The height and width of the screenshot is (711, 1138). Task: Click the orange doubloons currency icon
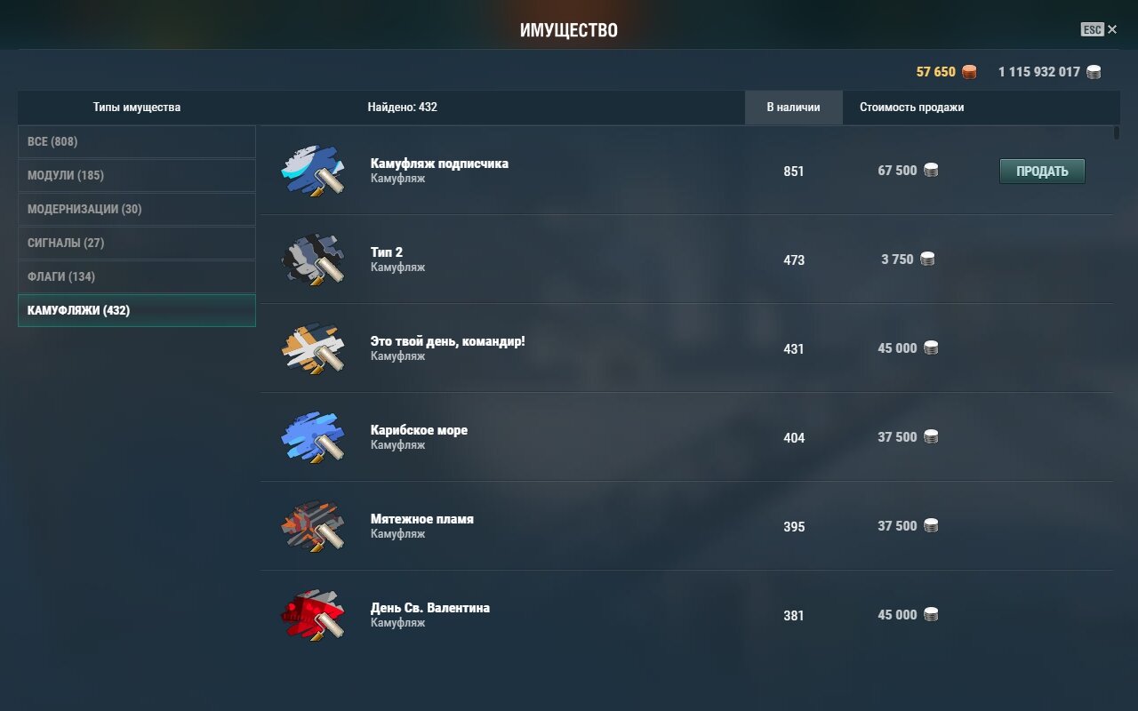pyautogui.click(x=969, y=72)
